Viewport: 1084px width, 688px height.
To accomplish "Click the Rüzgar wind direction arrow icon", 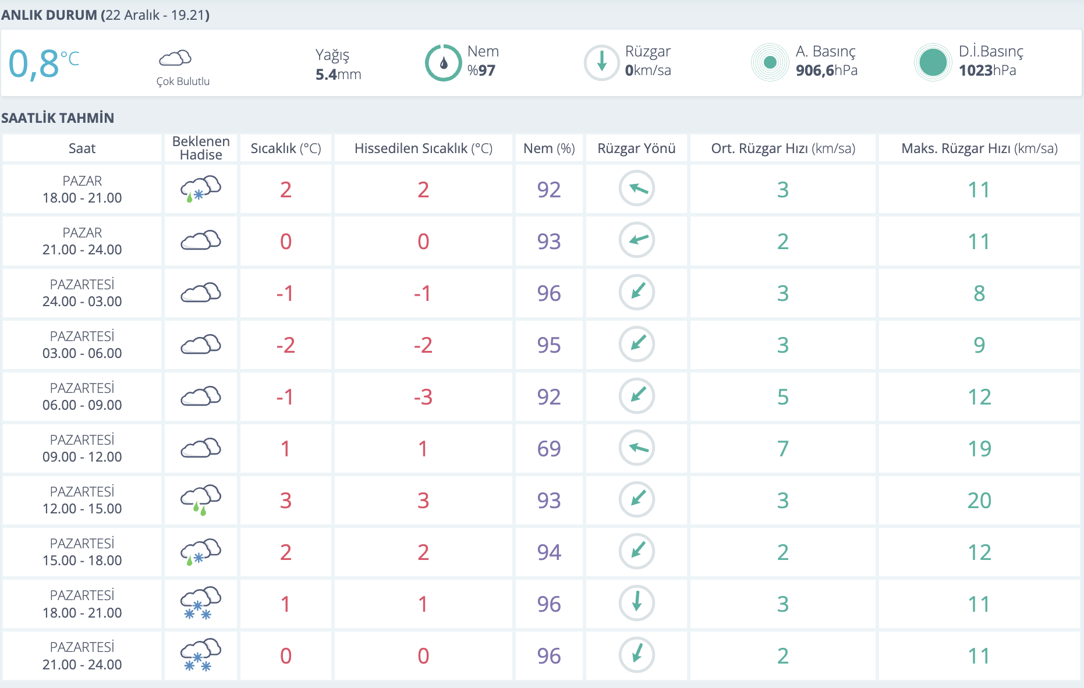I will (601, 63).
